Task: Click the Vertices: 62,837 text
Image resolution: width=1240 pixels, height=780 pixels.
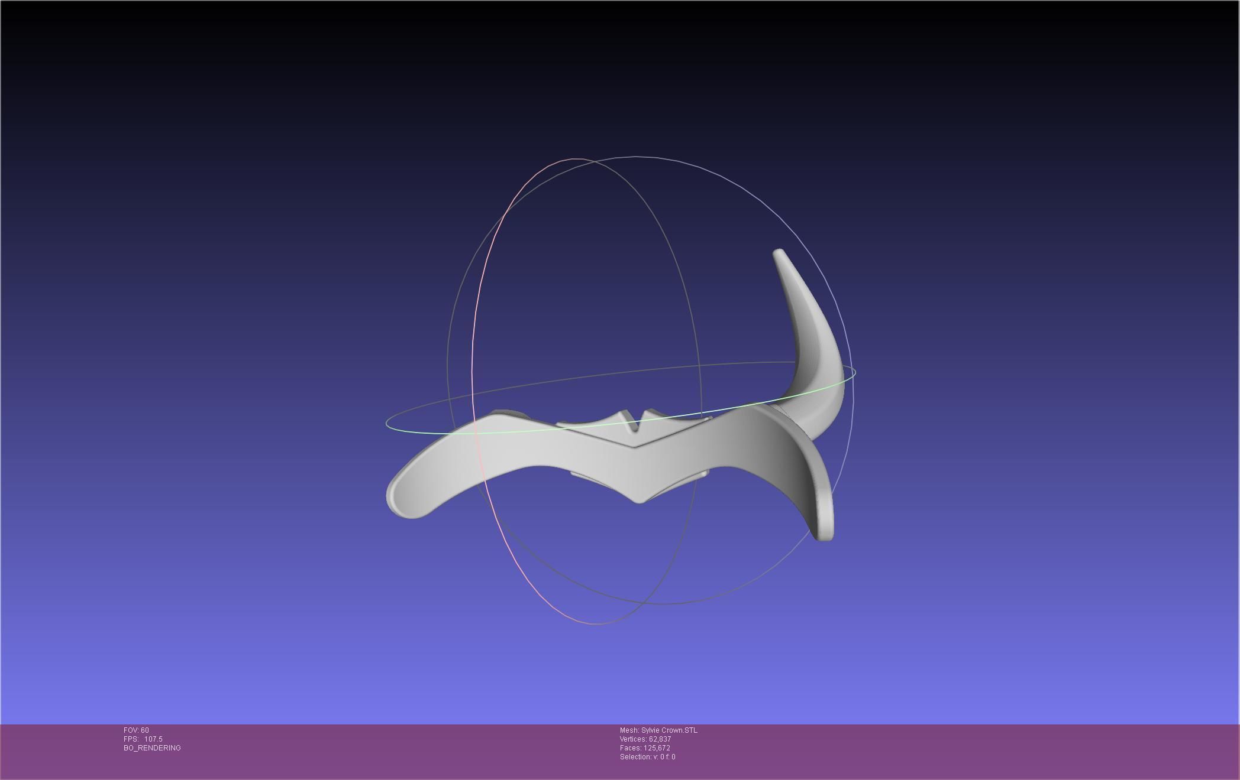Action: pyautogui.click(x=645, y=739)
